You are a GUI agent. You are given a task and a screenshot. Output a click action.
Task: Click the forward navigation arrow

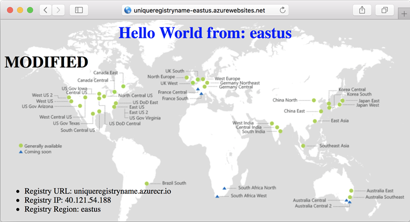tap(58, 10)
